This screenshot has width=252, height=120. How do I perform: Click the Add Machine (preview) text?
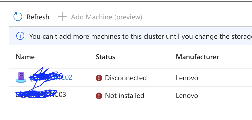tap(107, 17)
